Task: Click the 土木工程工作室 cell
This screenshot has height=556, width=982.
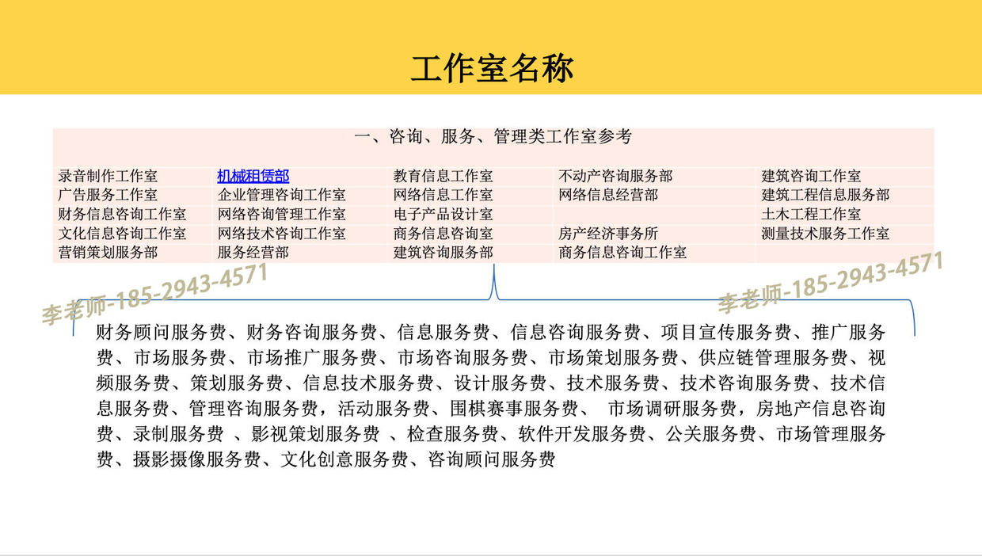Action: click(811, 214)
